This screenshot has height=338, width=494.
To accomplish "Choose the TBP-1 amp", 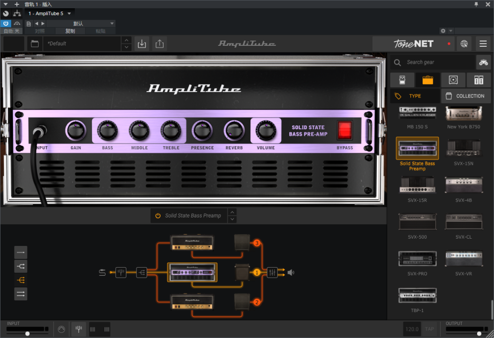I will pyautogui.click(x=417, y=299).
